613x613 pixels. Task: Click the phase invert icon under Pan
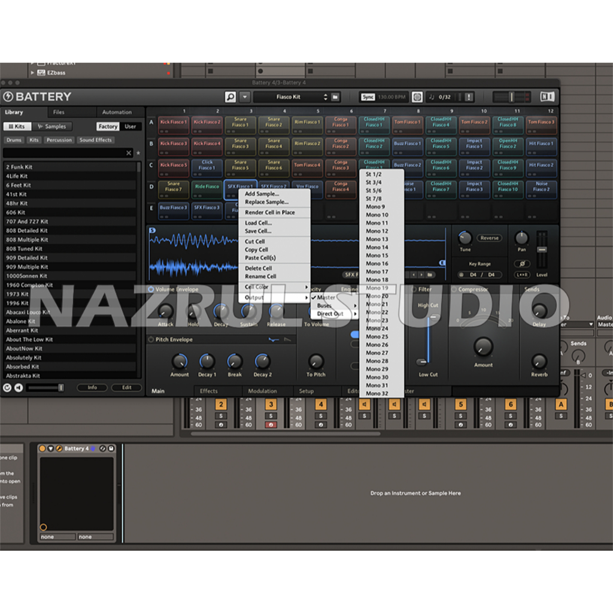[x=522, y=263]
